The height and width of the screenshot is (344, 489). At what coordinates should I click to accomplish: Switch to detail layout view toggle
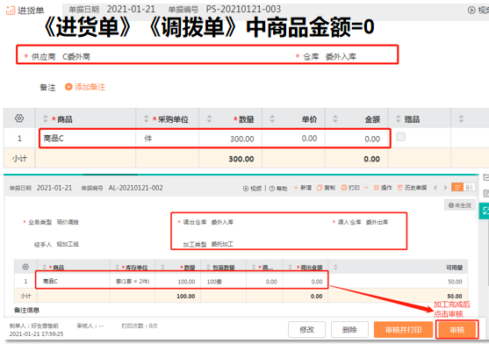tap(469, 187)
